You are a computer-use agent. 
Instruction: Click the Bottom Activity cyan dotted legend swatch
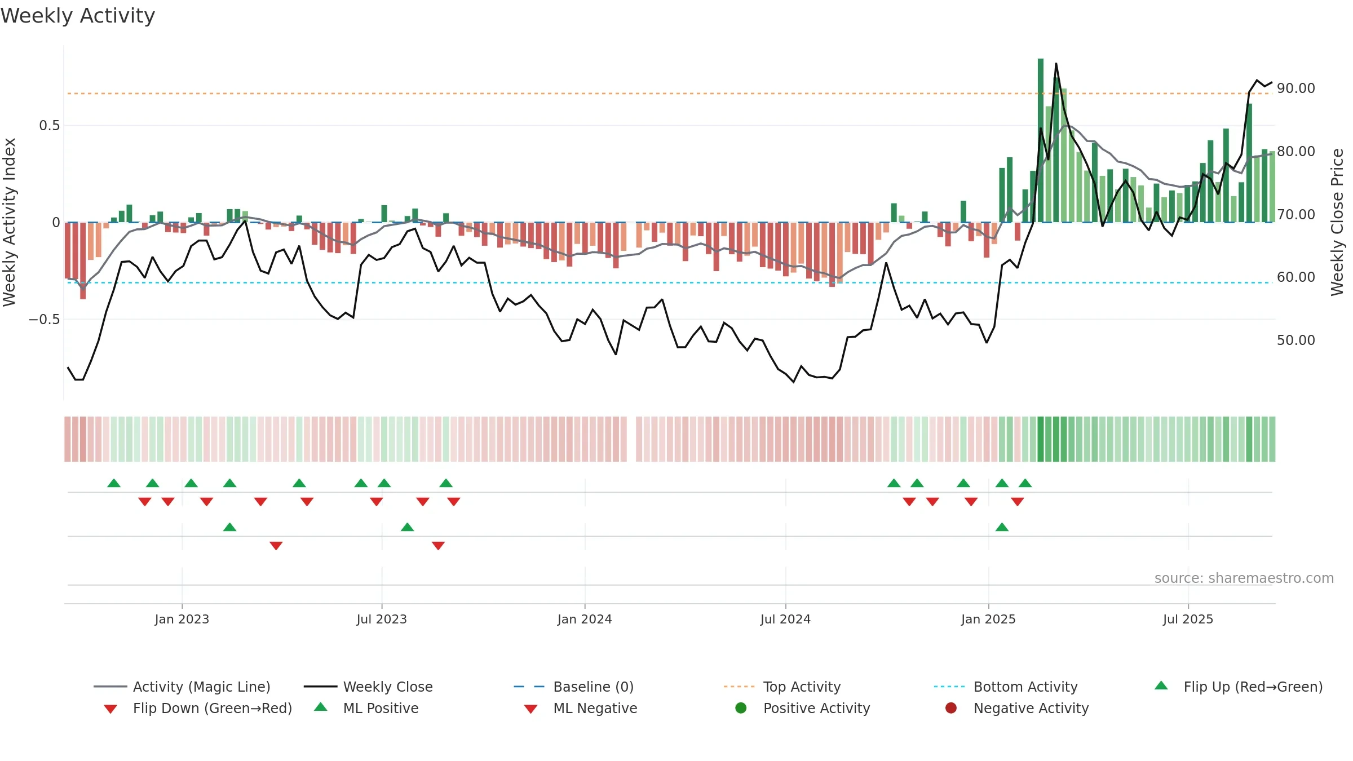[x=949, y=687]
